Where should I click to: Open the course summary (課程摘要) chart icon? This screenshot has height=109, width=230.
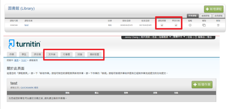point(162,25)
